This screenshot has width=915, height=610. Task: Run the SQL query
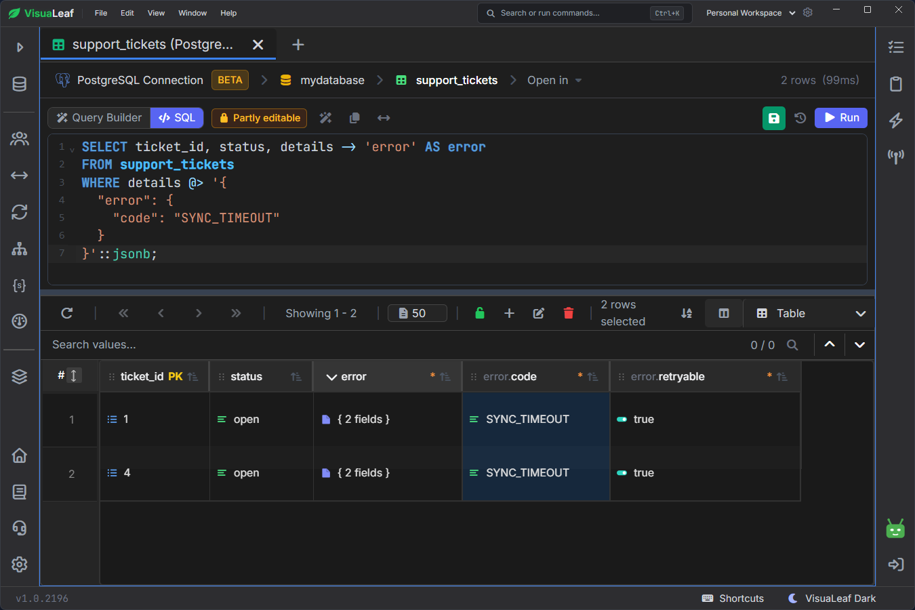tap(841, 118)
